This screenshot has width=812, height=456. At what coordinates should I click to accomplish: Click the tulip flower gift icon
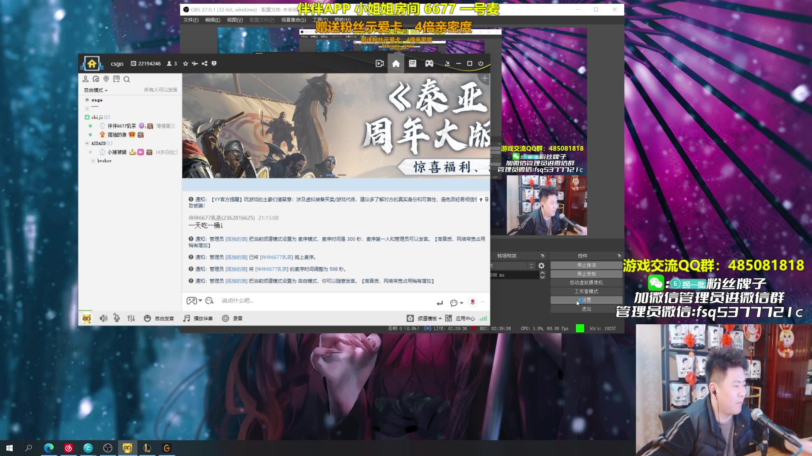pos(472,301)
